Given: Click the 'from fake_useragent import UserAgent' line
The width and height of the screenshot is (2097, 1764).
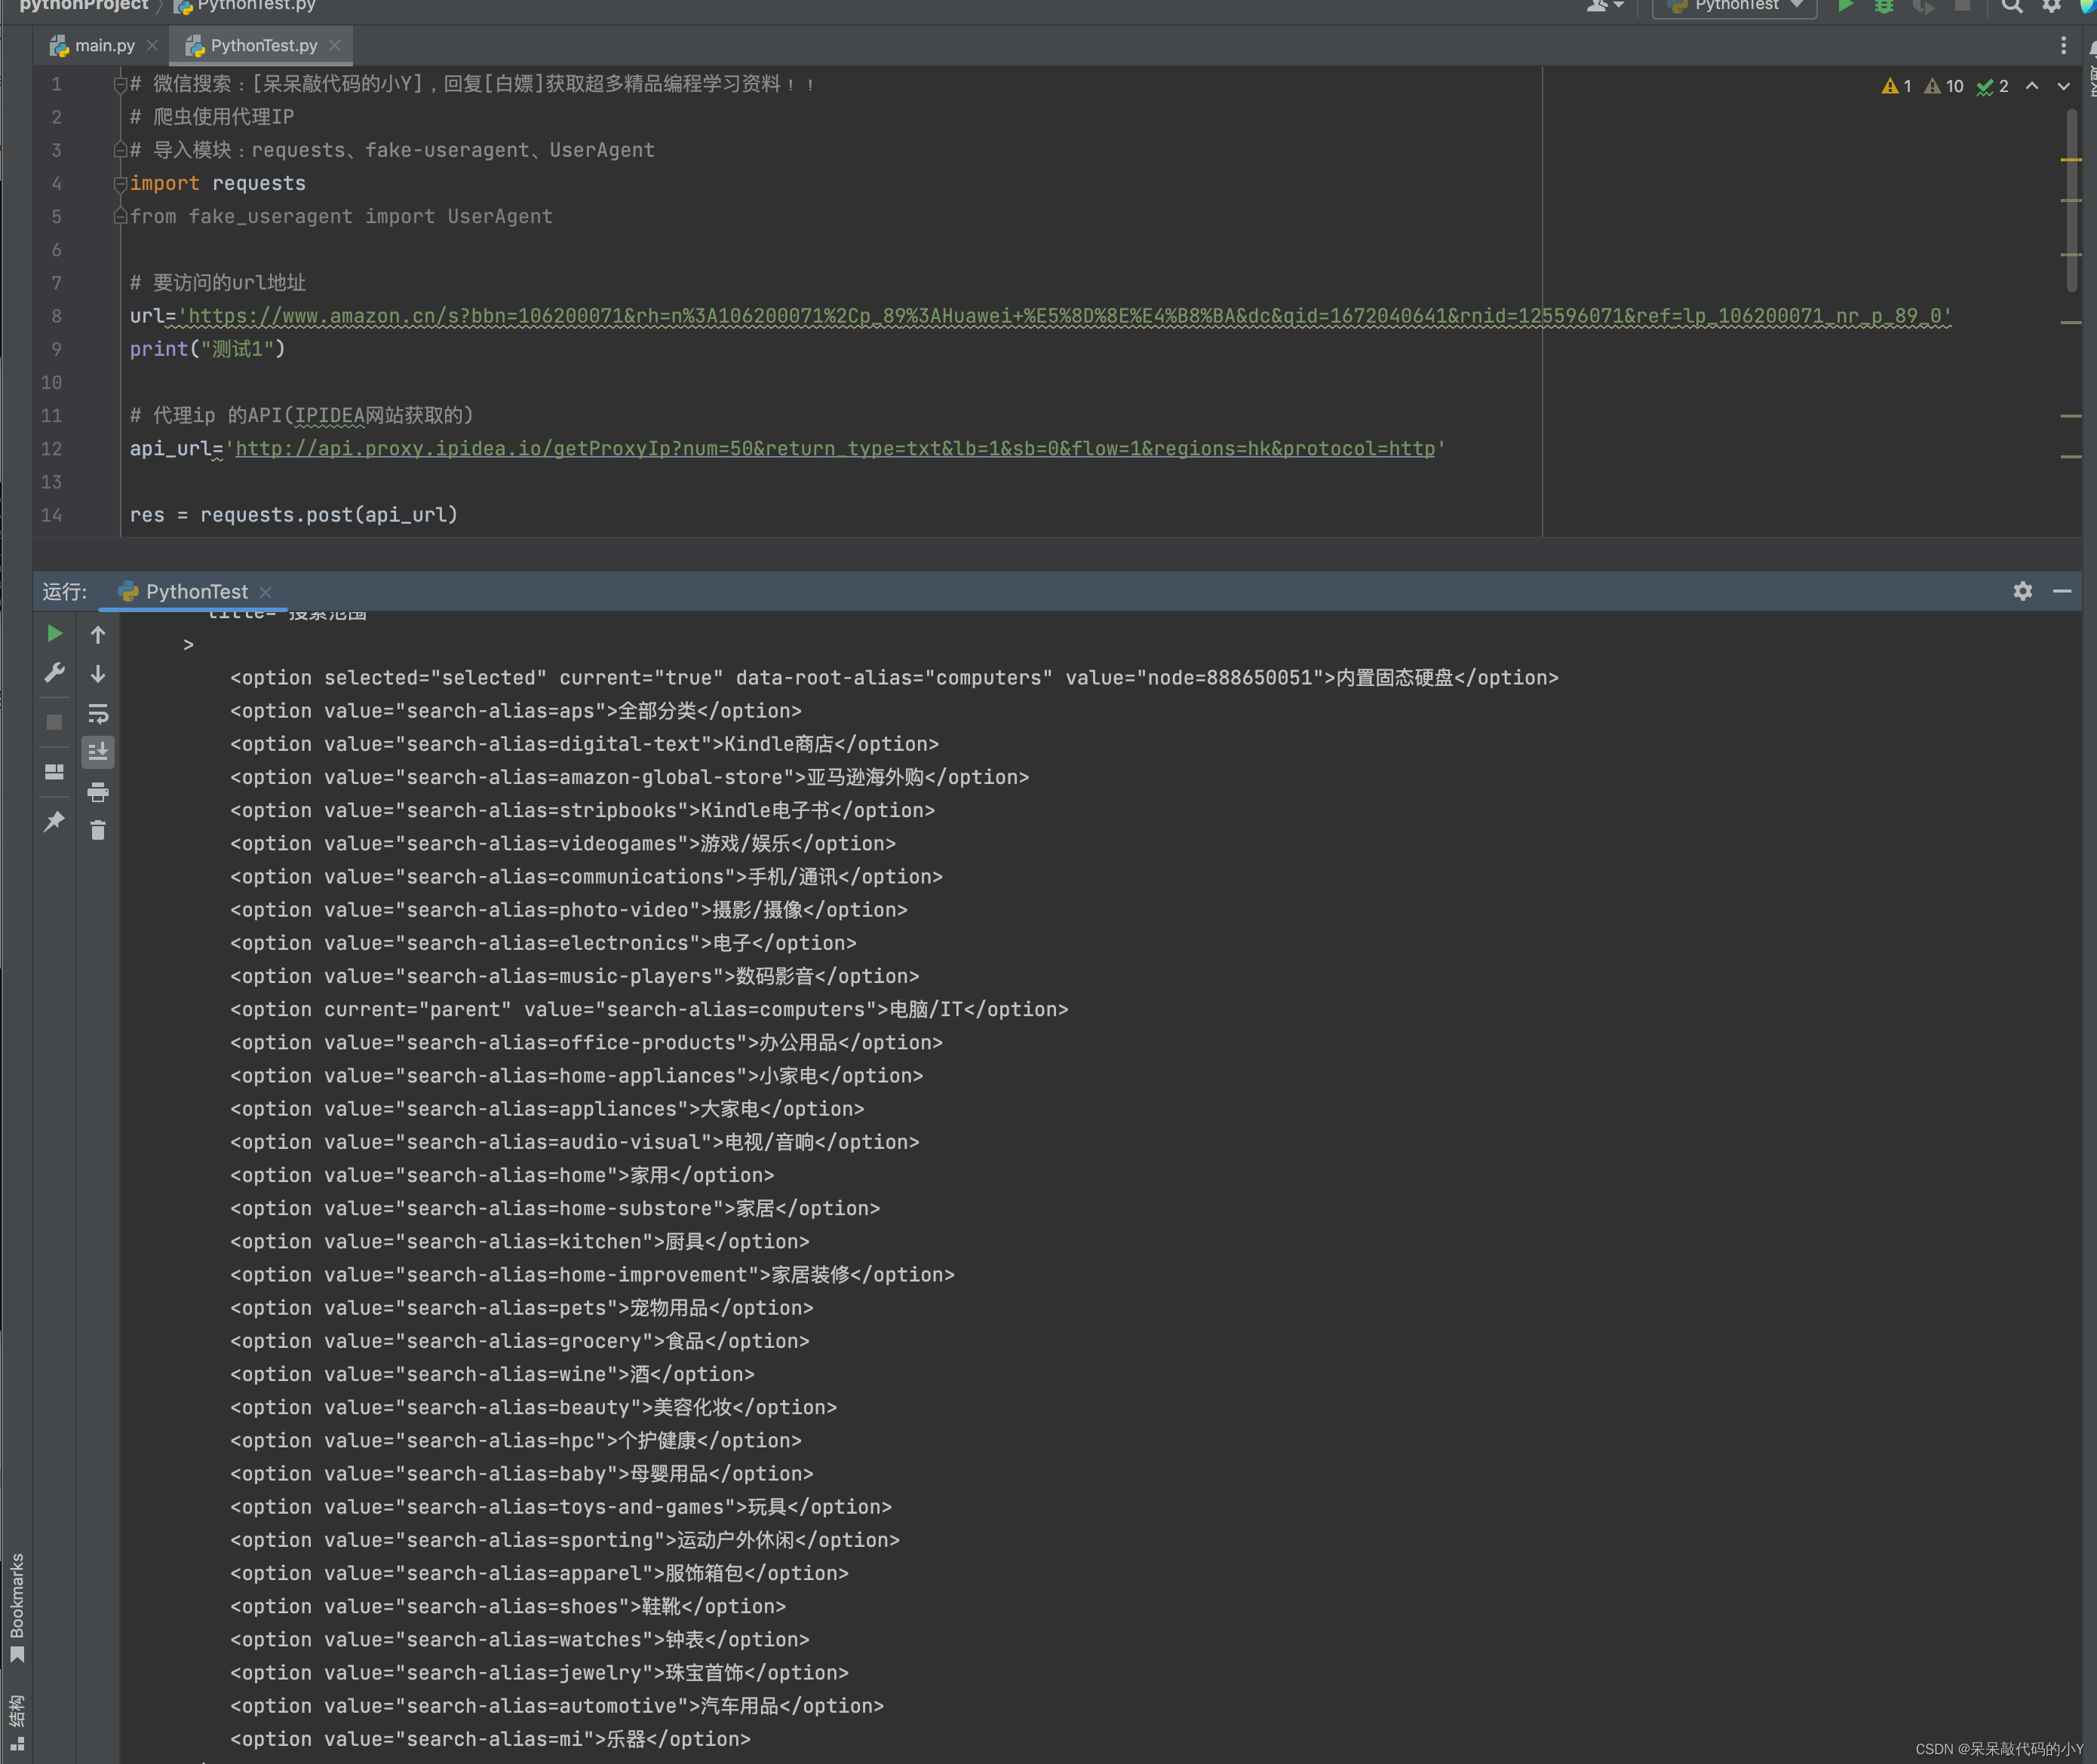Looking at the screenshot, I should 341,216.
